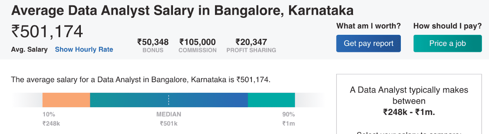Click the 10% ₹248k label
Image resolution: width=489 pixels, height=134 pixels.
51,119
